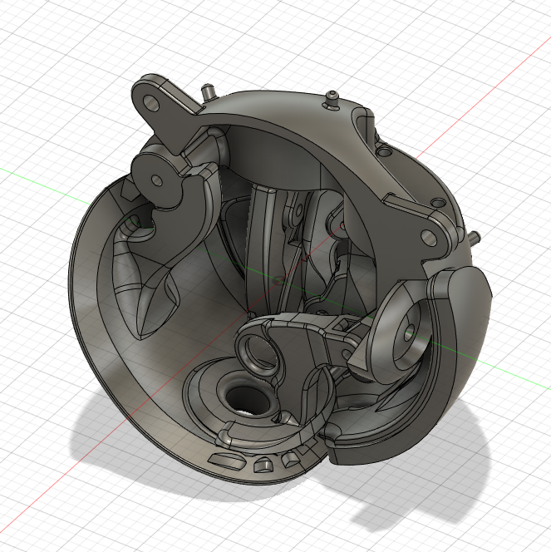The height and width of the screenshot is (552, 551).
Task: Select the widest slot cutout on the bottom rim
Action: [227, 461]
